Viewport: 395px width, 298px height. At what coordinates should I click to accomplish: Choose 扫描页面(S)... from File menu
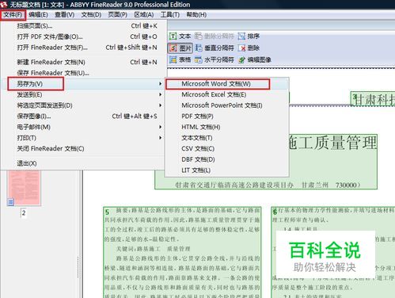coord(84,26)
